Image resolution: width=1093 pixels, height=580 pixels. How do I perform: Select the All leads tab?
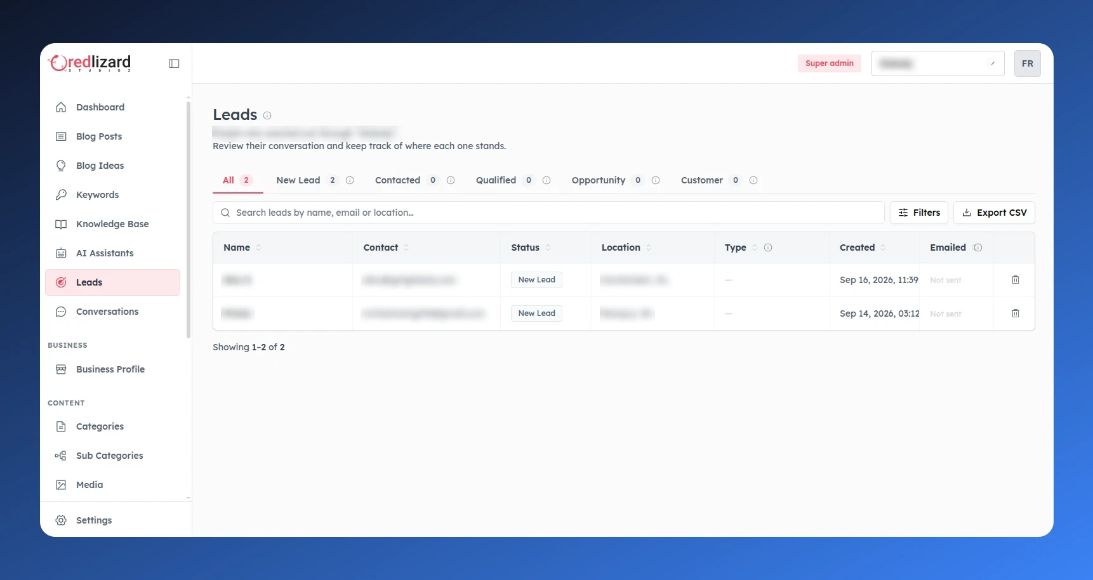(x=237, y=180)
